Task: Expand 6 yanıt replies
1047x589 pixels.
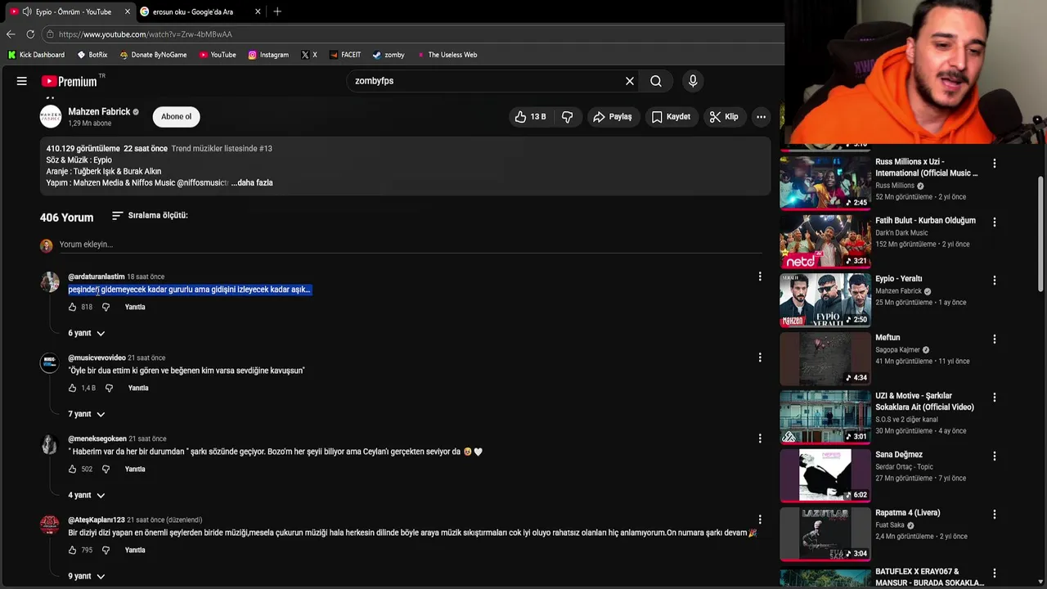Action: pos(87,333)
